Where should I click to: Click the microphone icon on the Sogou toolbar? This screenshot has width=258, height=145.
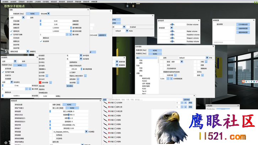click(251, 82)
